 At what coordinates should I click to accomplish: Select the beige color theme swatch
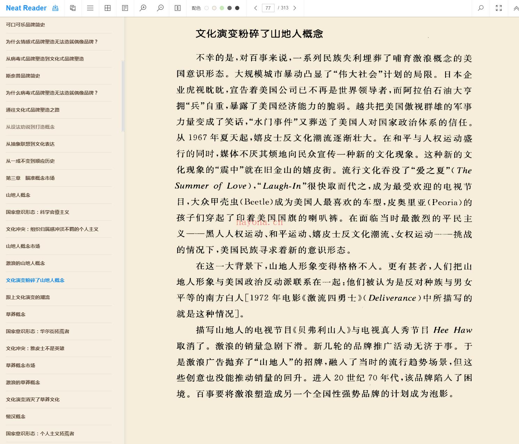214,8
